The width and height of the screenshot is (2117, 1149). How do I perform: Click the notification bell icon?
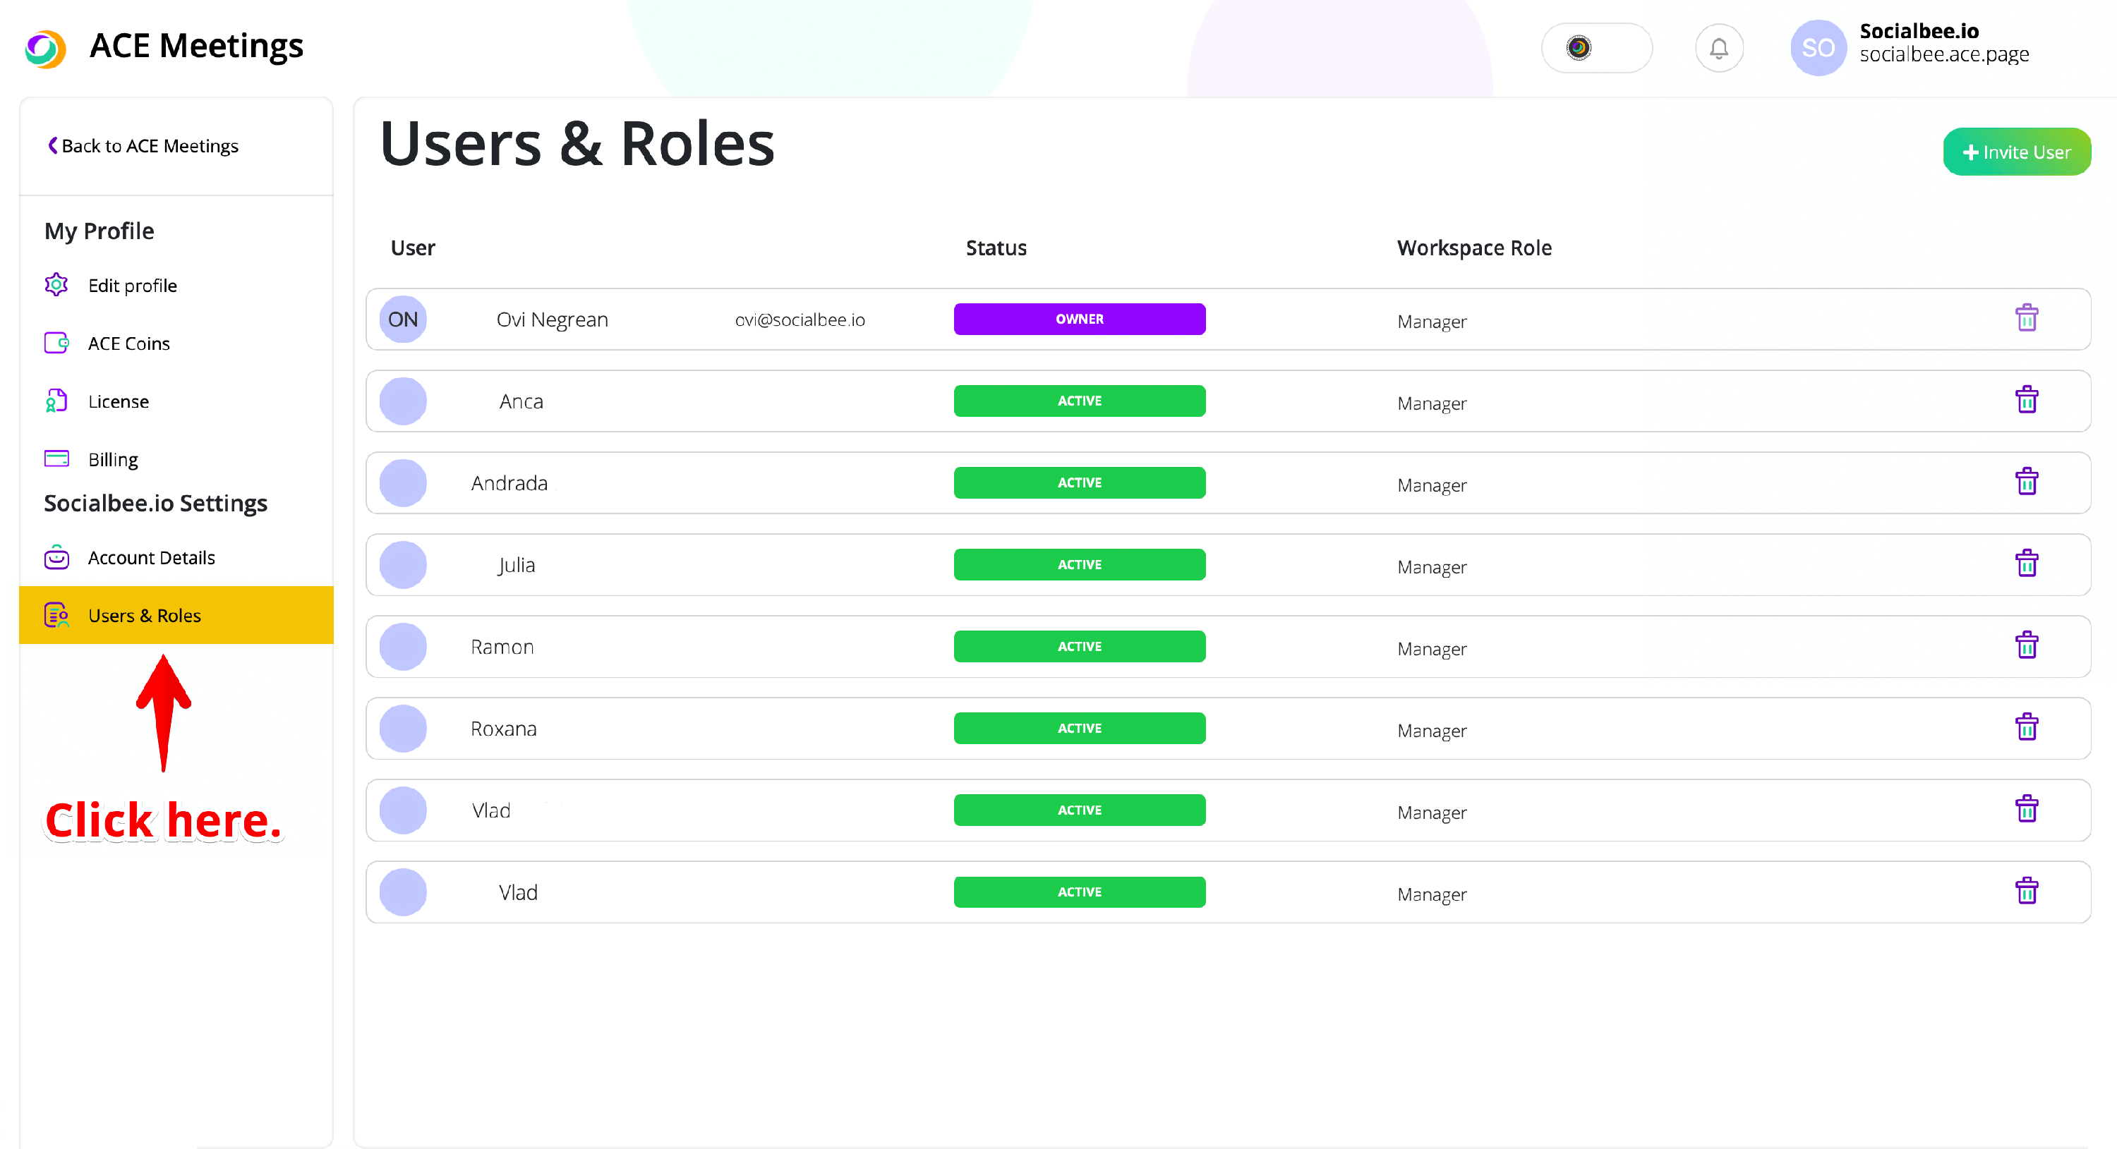click(x=1718, y=49)
